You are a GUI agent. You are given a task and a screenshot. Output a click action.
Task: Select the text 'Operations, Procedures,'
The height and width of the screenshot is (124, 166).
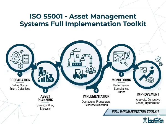[96, 102]
